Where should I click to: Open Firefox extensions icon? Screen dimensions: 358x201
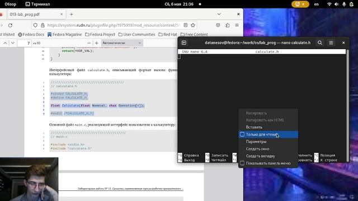point(228,25)
